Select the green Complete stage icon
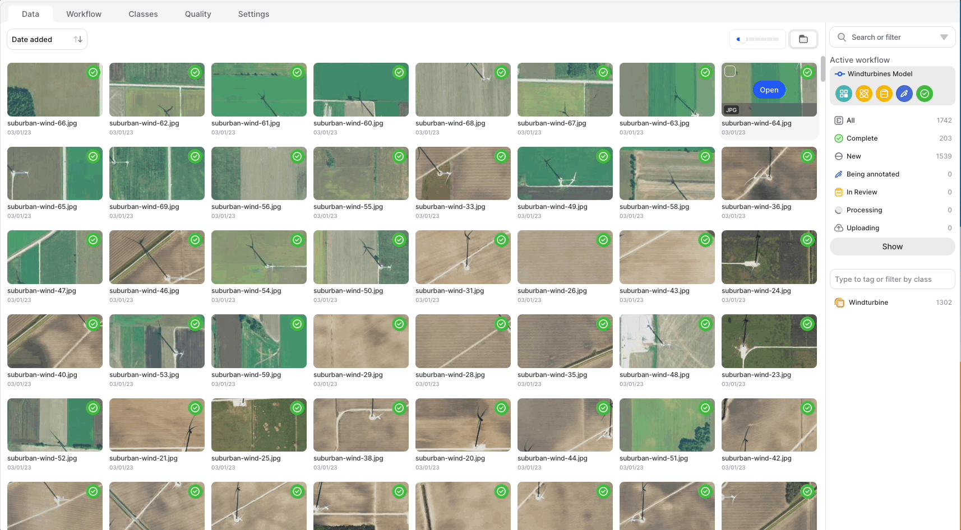 pos(925,94)
